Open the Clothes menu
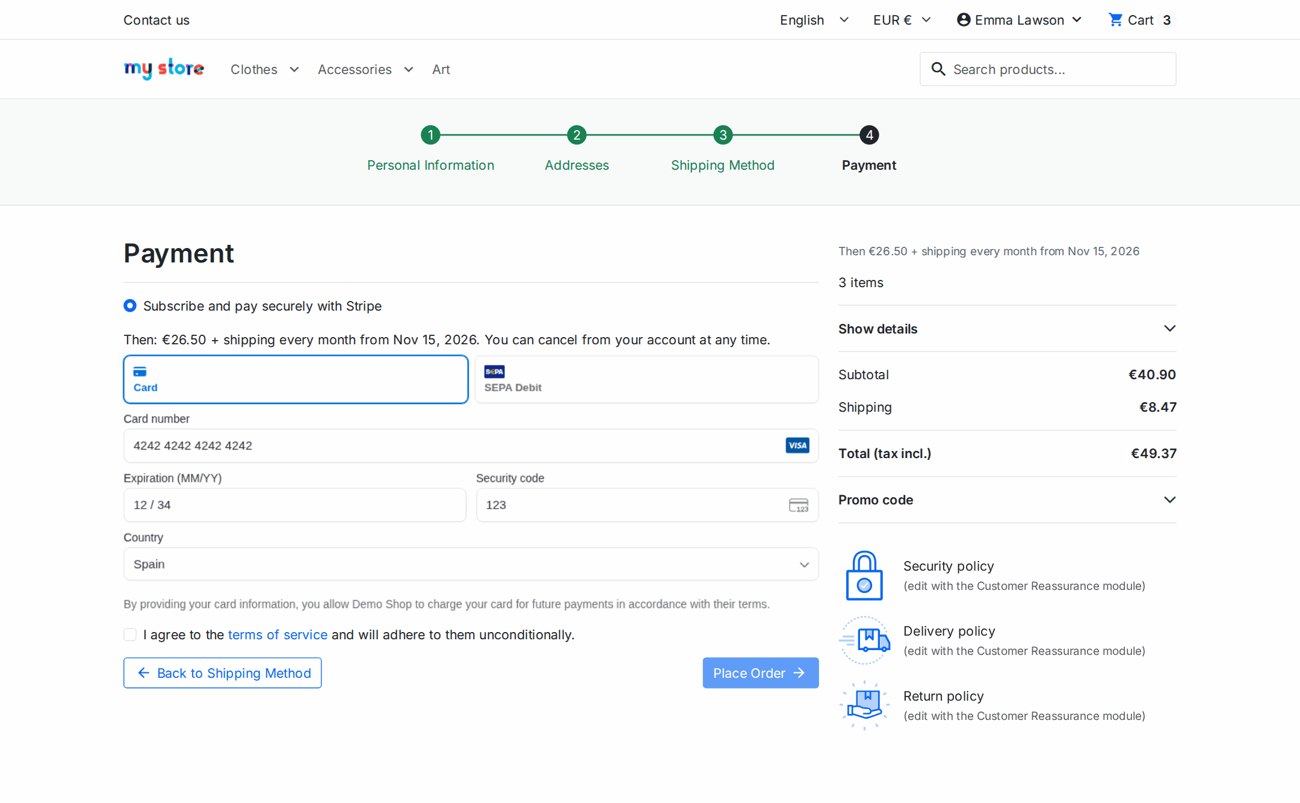The height and width of the screenshot is (803, 1300). (x=265, y=69)
